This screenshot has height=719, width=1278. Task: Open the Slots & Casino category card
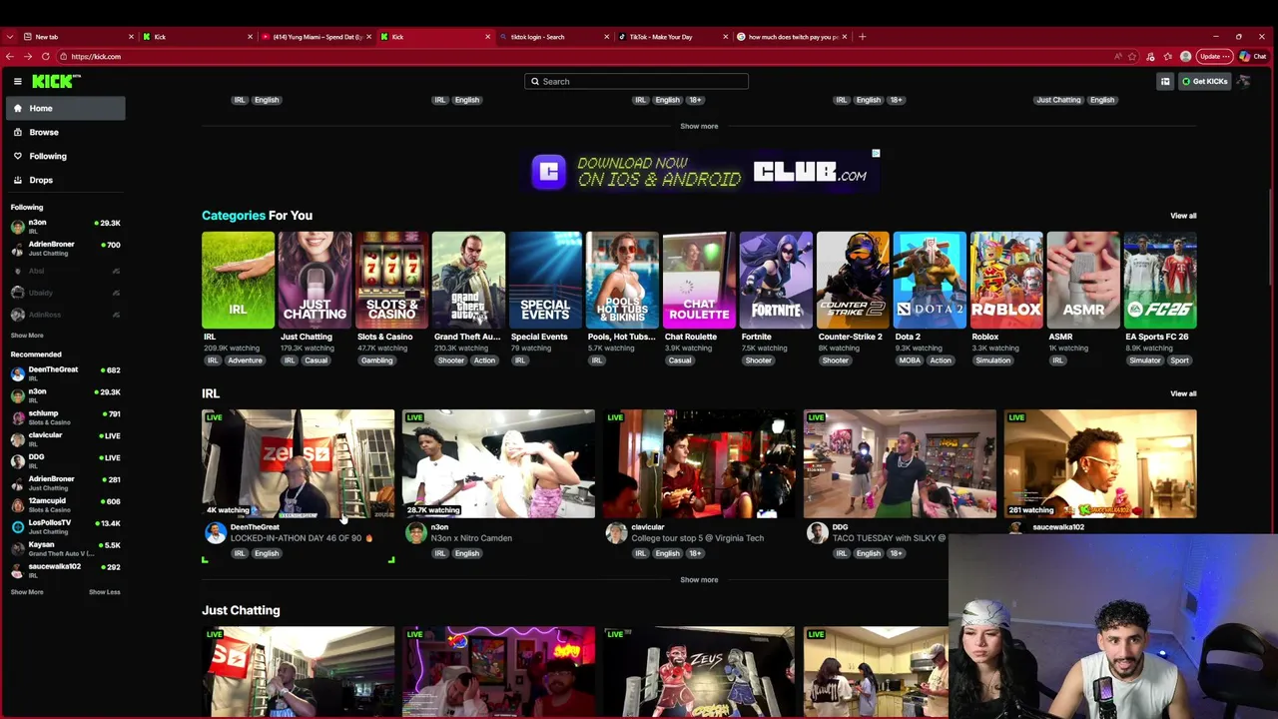tap(391, 281)
